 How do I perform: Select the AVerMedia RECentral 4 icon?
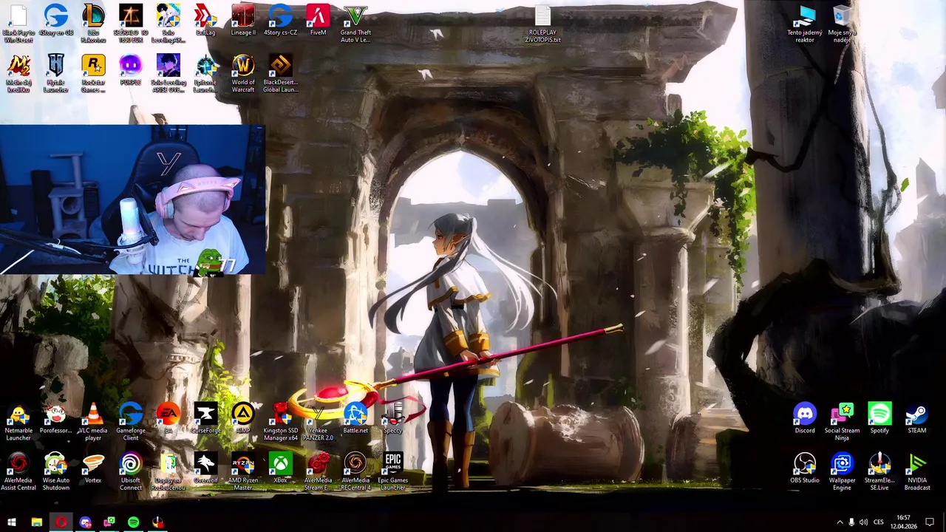[355, 473]
